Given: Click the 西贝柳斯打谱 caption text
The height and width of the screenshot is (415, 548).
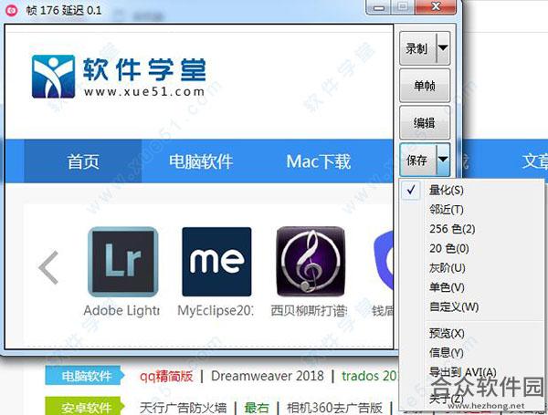Looking at the screenshot, I should 309,311.
